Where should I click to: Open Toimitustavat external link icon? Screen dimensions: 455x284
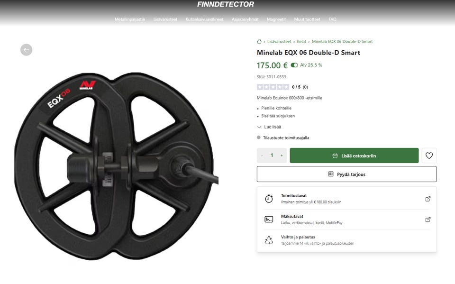tap(428, 199)
